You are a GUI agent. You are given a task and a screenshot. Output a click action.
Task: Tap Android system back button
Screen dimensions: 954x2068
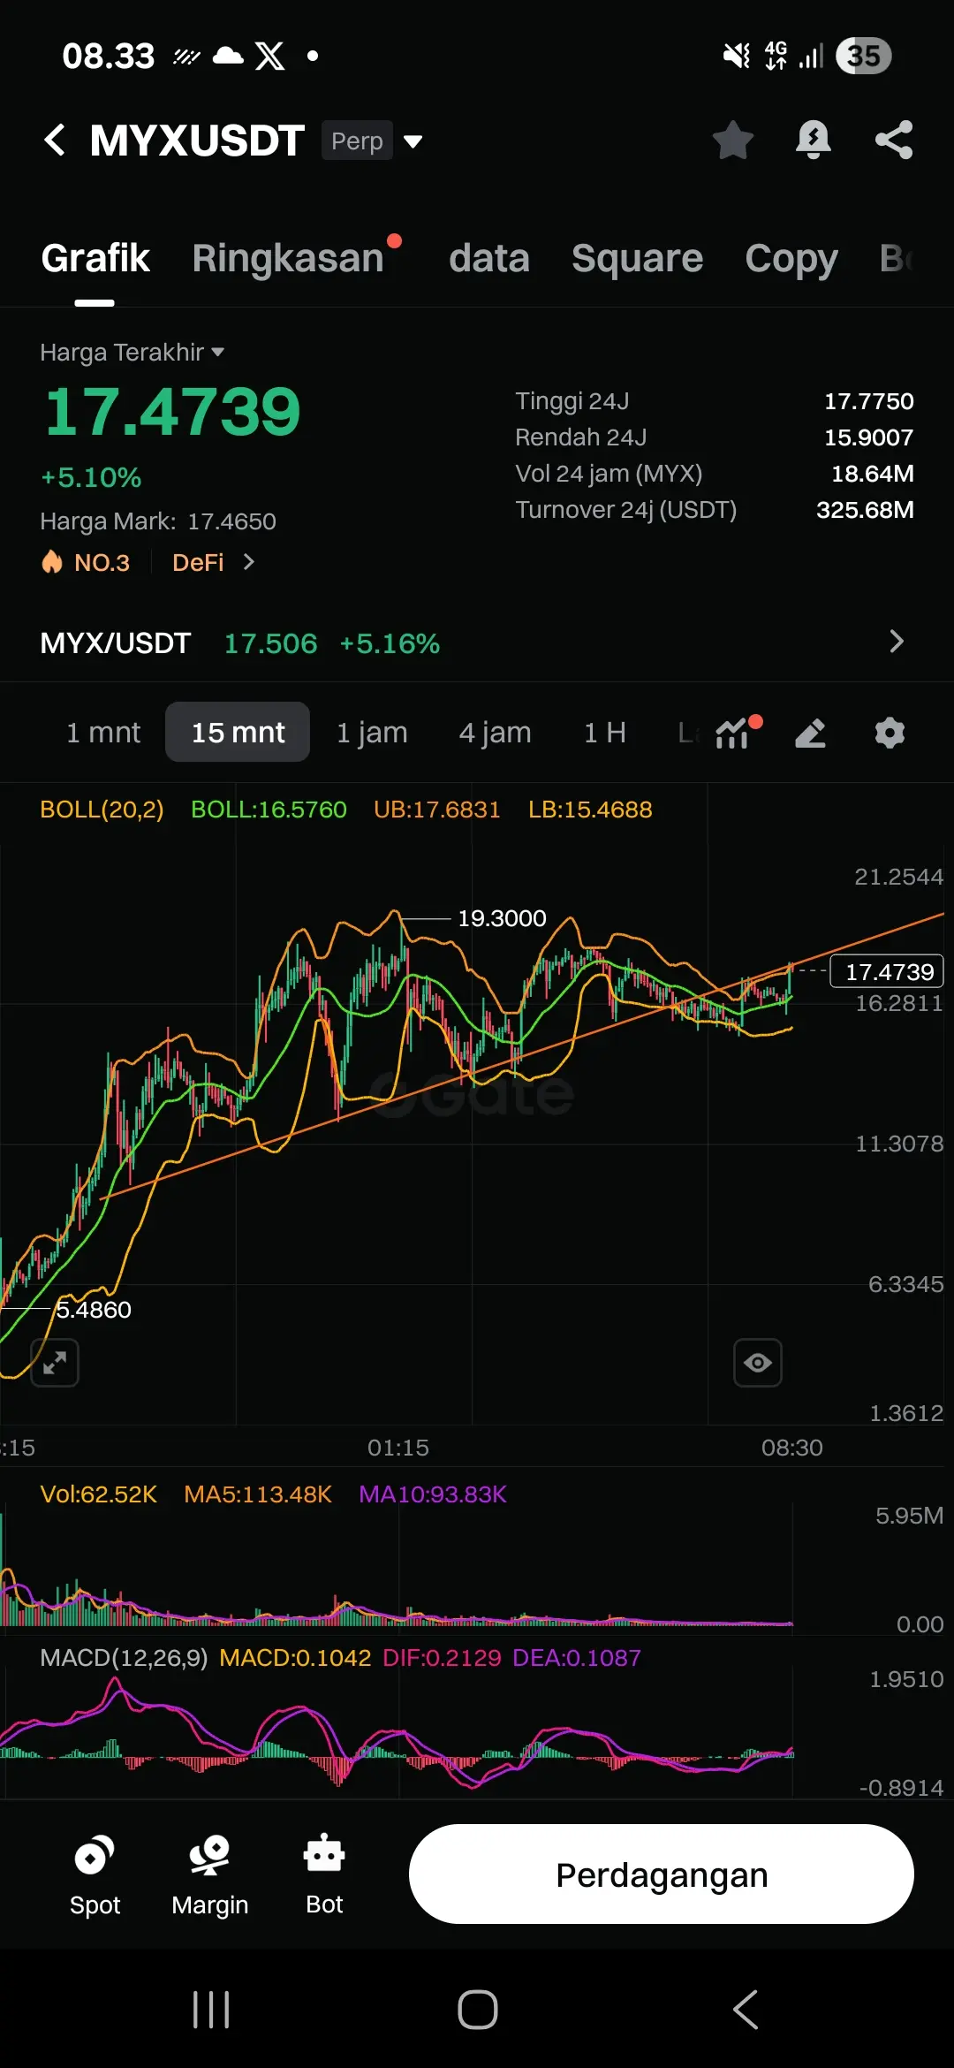point(746,2010)
